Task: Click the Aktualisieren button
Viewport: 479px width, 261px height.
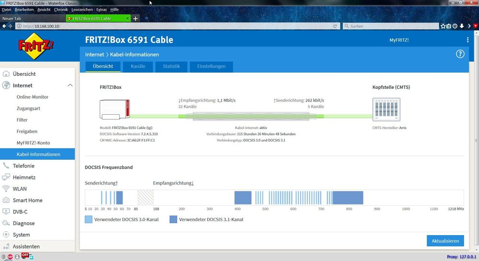Action: pyautogui.click(x=445, y=241)
